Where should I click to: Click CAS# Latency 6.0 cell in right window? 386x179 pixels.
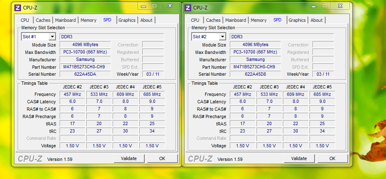(243, 101)
